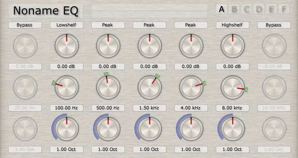Select preset slot A
The image size is (298, 158).
pyautogui.click(x=221, y=9)
